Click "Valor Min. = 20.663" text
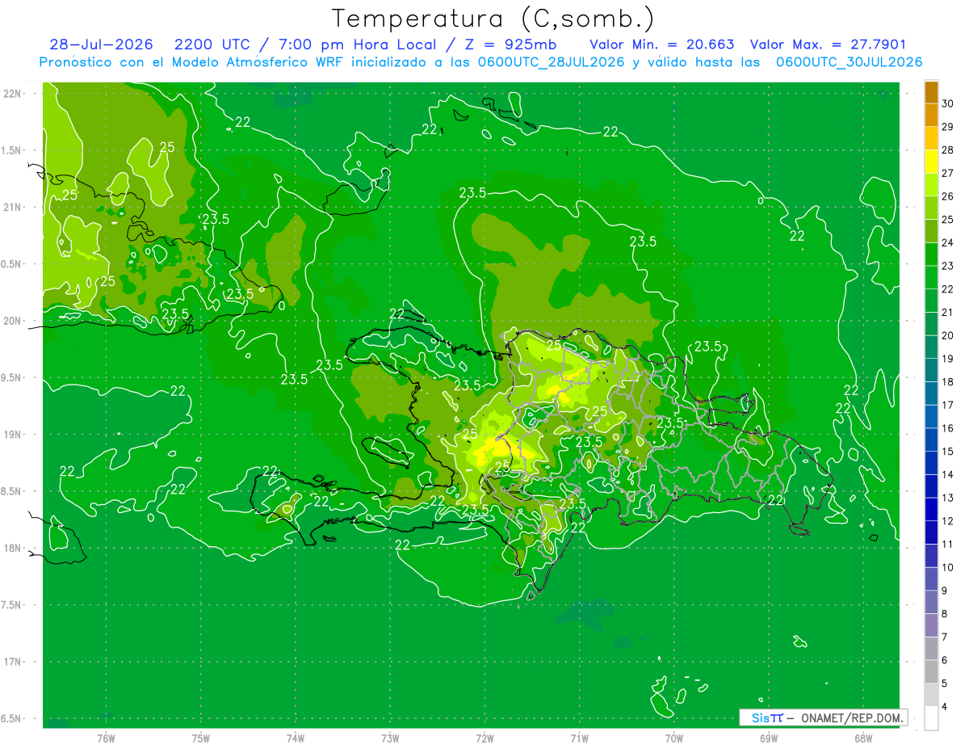This screenshot has height=749, width=969. [662, 44]
